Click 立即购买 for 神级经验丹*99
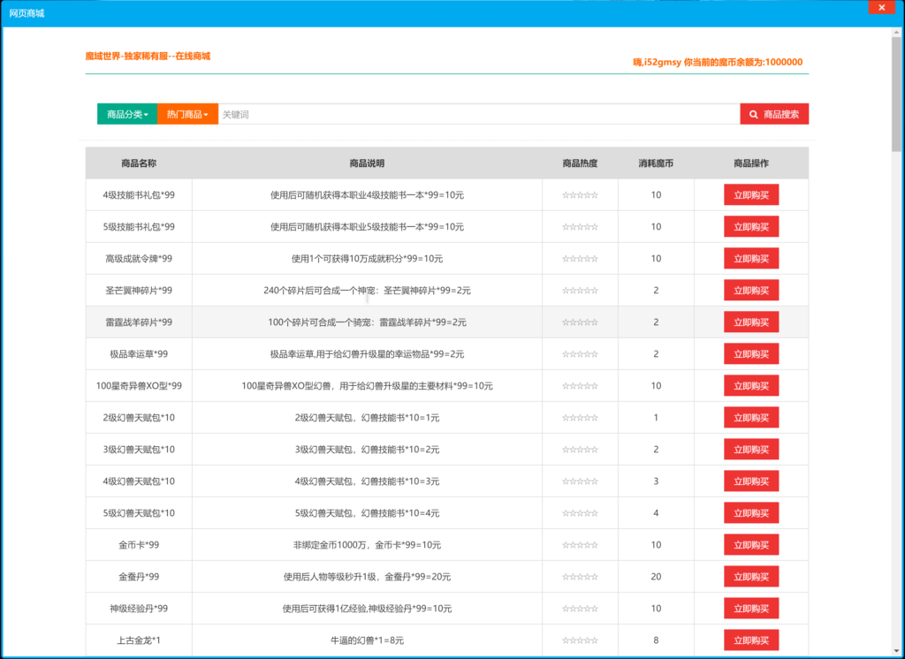 click(751, 608)
